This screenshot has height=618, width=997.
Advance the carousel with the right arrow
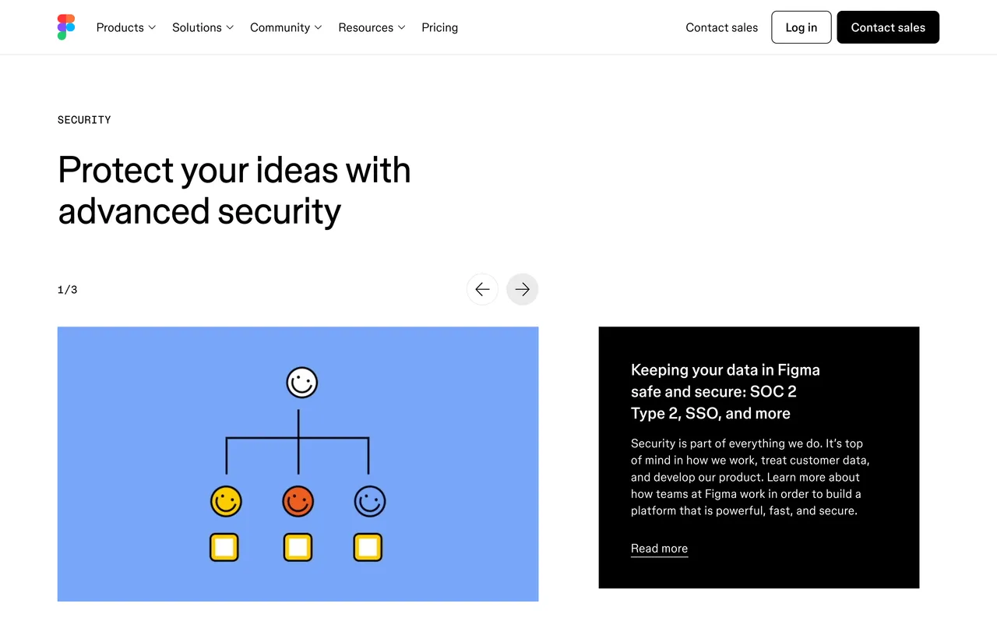522,289
